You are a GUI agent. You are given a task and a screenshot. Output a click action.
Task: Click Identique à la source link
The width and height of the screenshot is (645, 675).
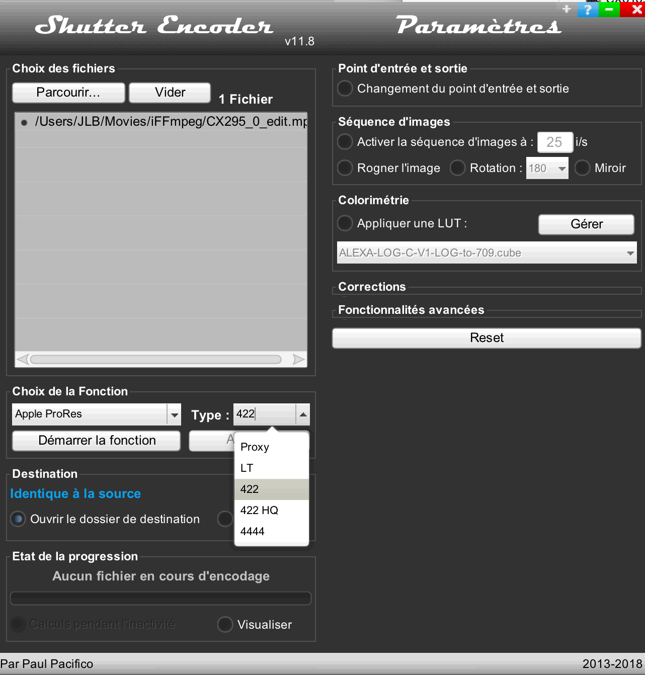[x=75, y=494]
